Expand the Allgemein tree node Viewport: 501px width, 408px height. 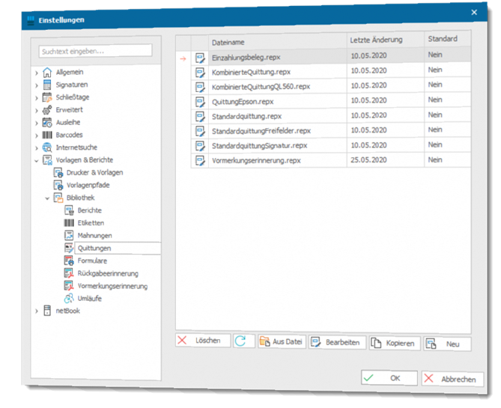[x=36, y=73]
